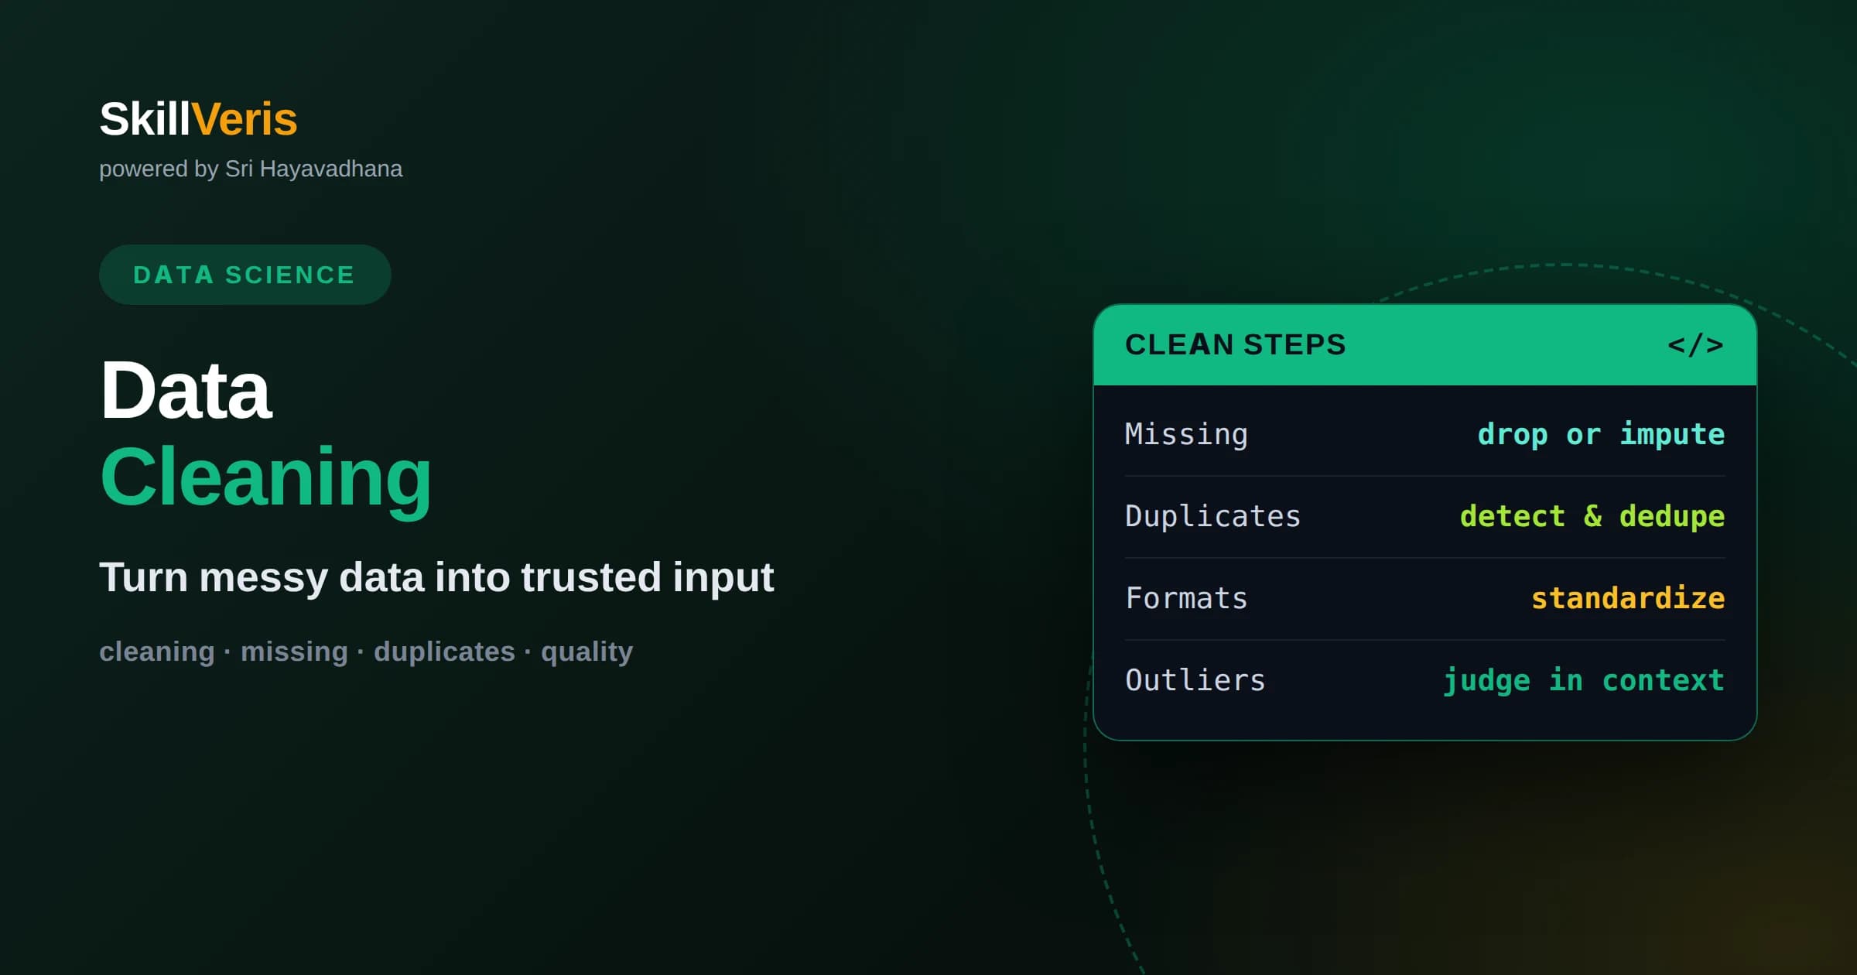Select the DATA SCIENCE category pill
The image size is (1857, 975).
coord(245,275)
